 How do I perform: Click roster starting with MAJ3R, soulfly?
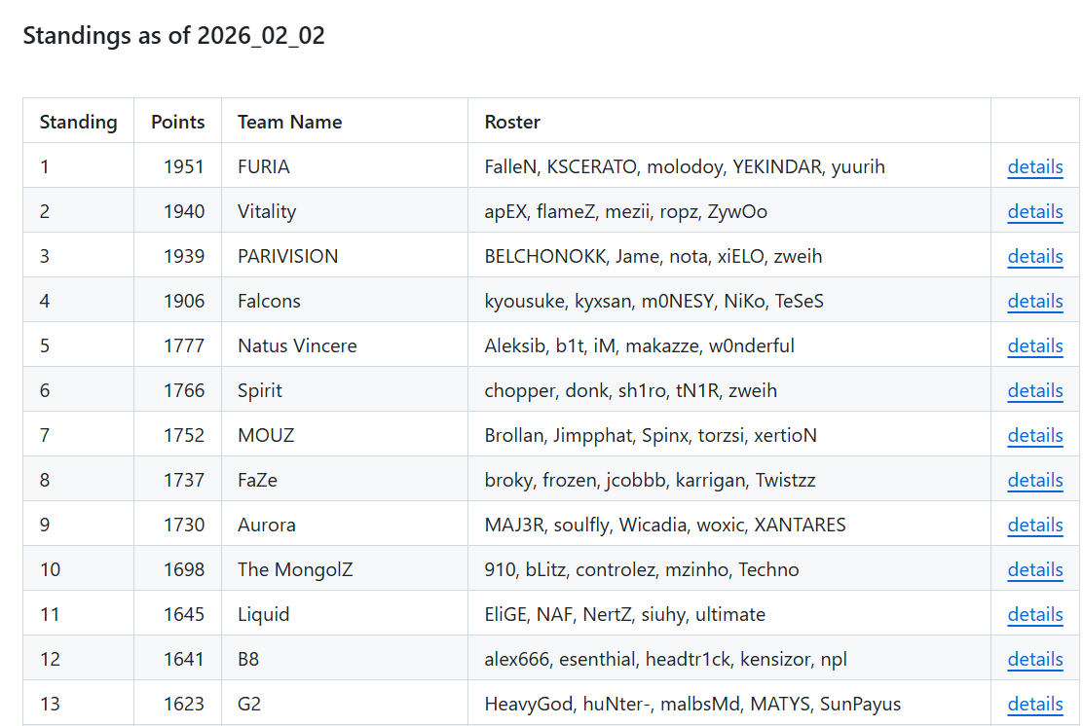664,526
